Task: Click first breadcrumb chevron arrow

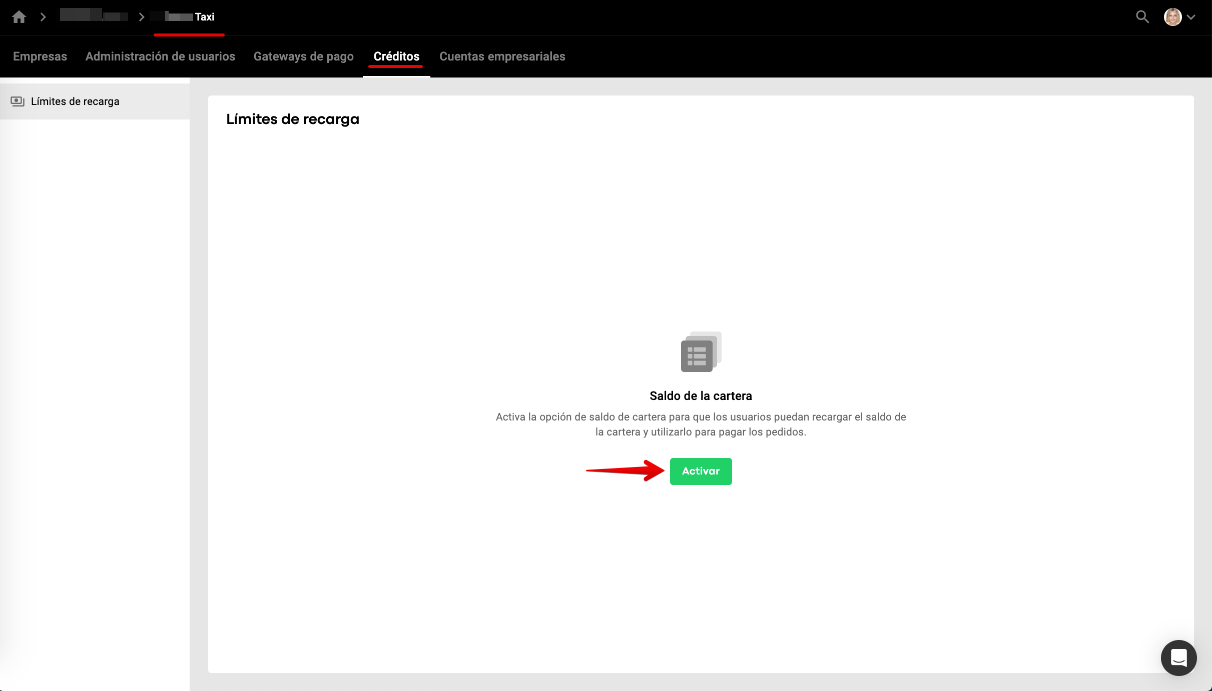Action: 43,17
